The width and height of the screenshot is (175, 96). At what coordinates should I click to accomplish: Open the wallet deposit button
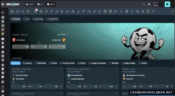point(167,4)
